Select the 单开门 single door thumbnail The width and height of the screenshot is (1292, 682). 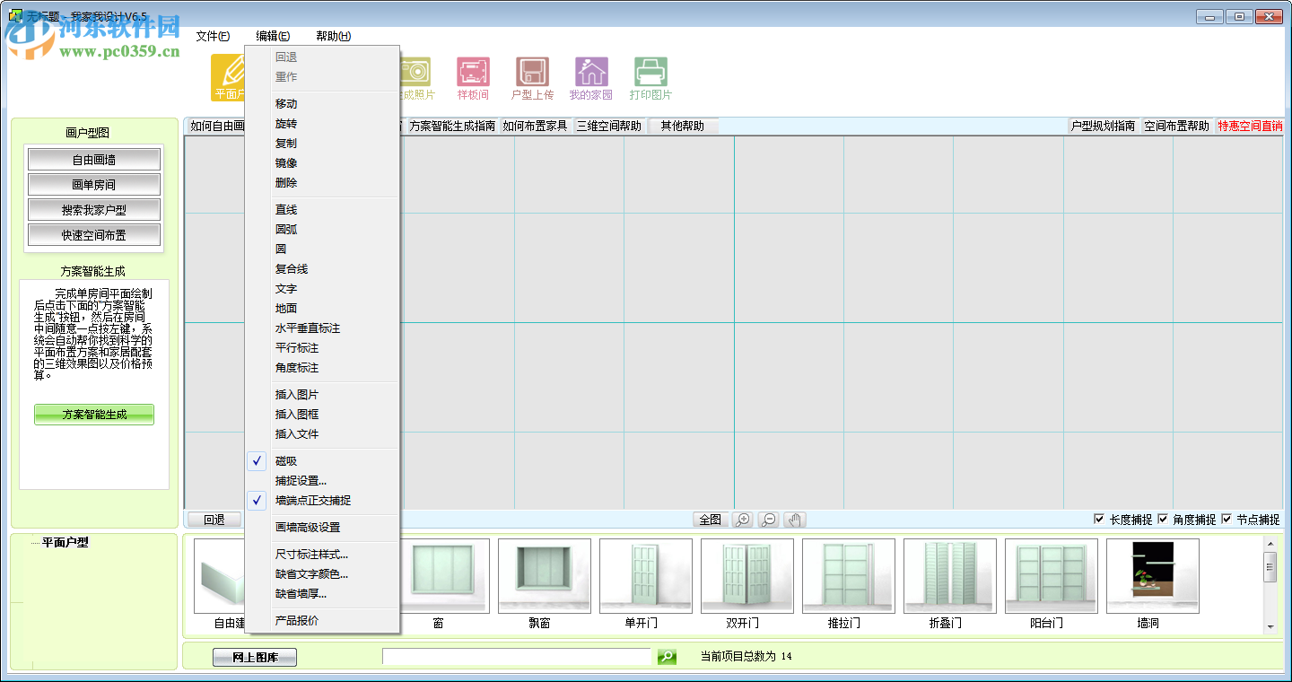pos(646,575)
